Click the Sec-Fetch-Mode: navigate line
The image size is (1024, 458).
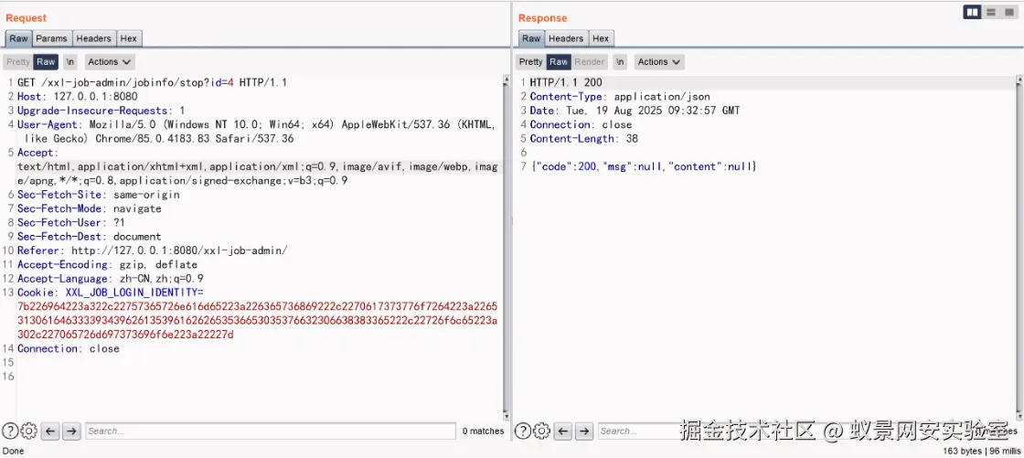tap(89, 208)
